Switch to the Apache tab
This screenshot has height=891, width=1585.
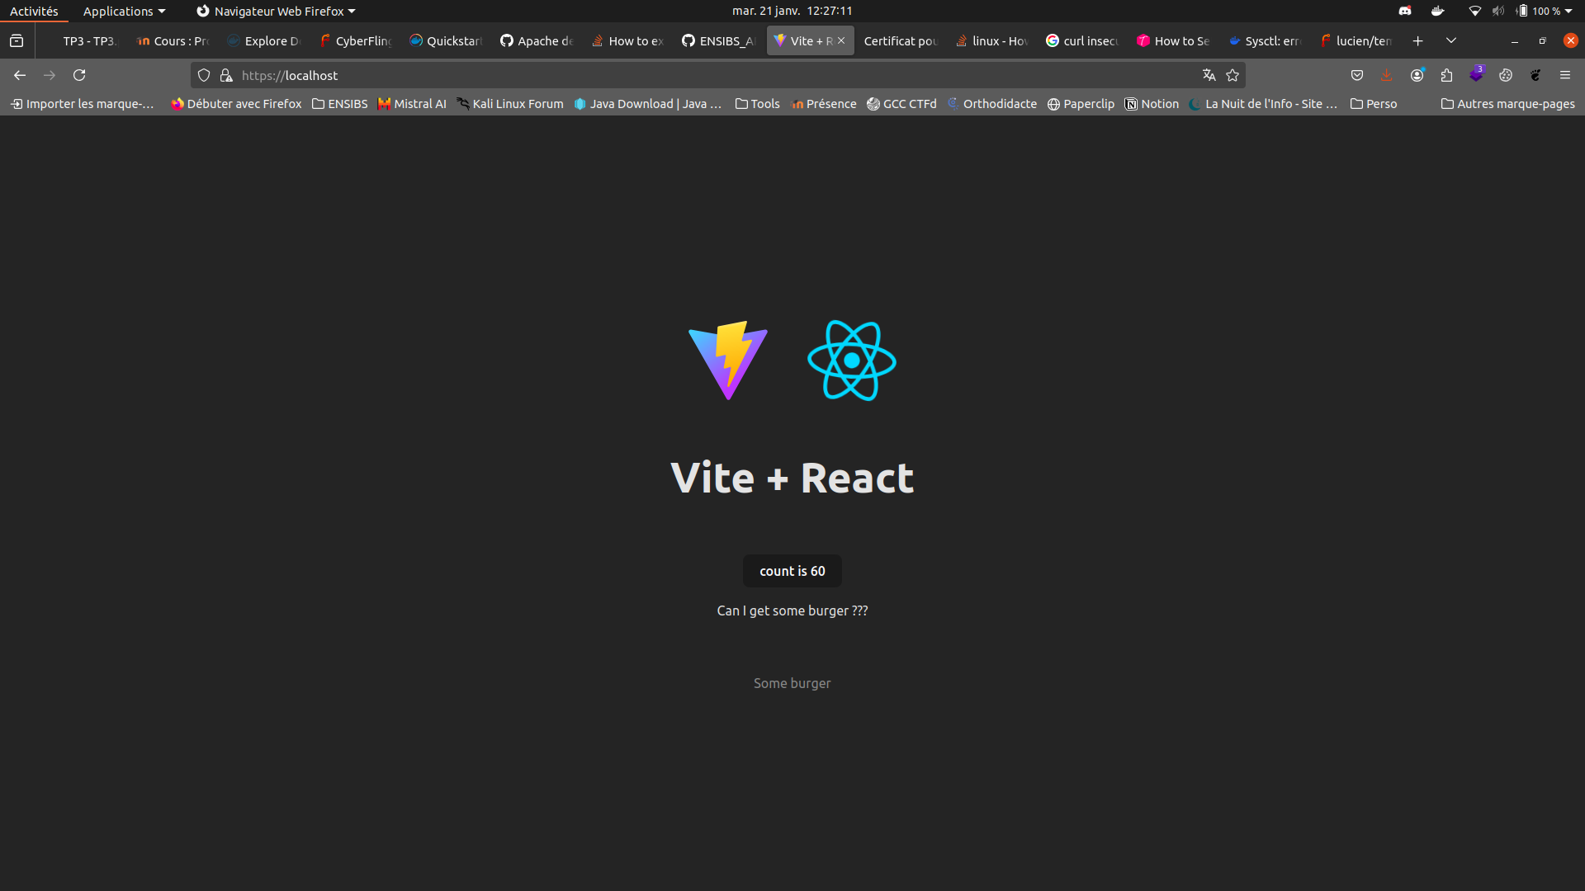tap(537, 40)
